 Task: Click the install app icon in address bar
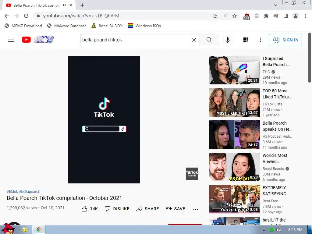[x=215, y=16]
